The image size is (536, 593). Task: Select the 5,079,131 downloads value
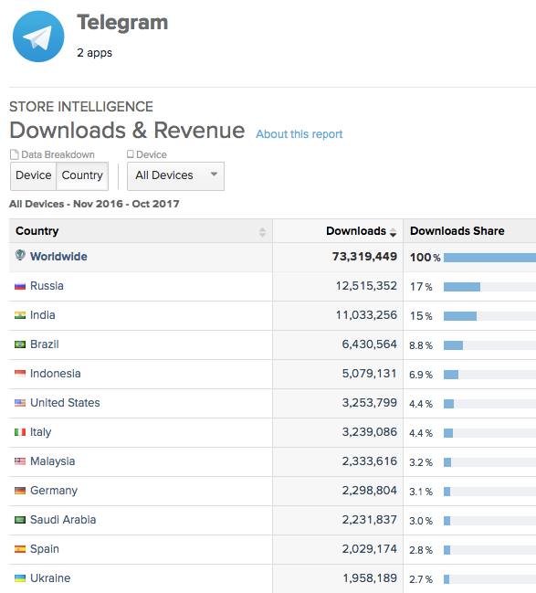369,374
